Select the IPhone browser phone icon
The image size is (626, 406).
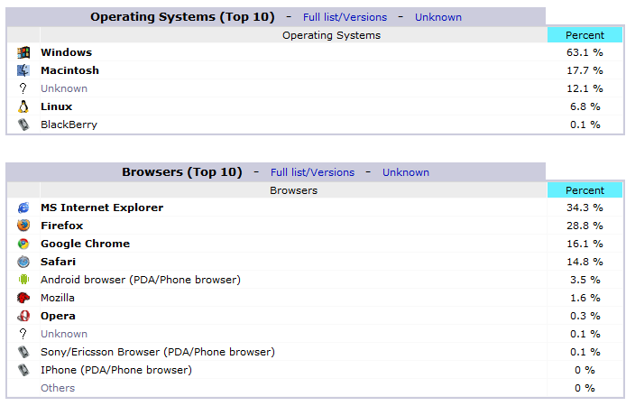(x=23, y=370)
